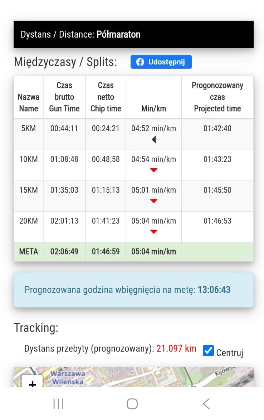Tap the red pace arrow in 10KM row
Image resolution: width=264 pixels, height=420 pixels.
154,170
